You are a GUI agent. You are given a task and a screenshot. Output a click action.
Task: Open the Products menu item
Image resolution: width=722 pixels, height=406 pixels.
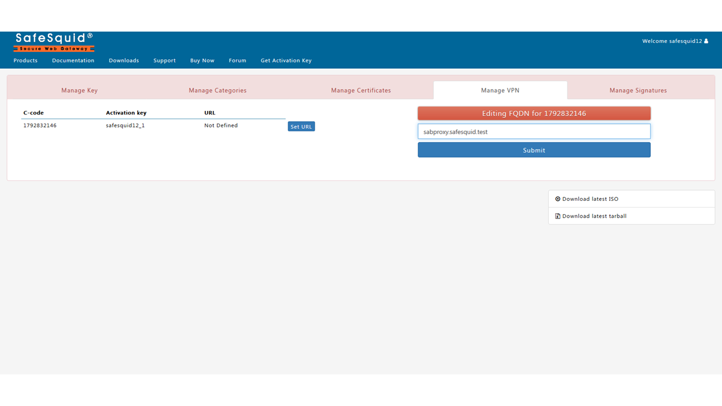[x=25, y=60]
